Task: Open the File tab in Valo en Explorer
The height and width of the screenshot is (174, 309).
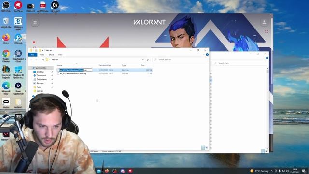Action: [33, 55]
